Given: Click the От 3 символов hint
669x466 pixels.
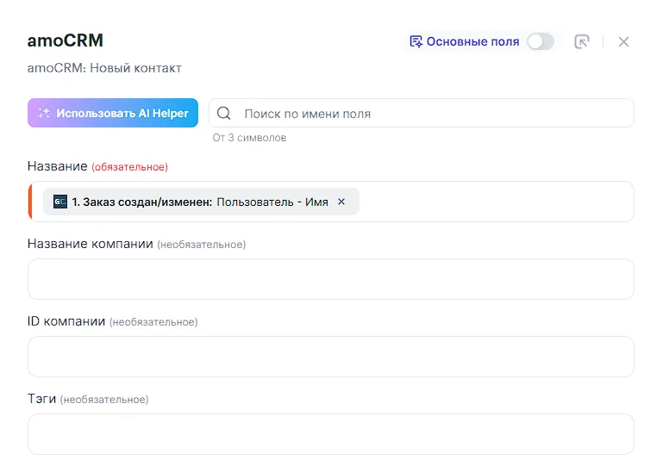Looking at the screenshot, I should [249, 138].
